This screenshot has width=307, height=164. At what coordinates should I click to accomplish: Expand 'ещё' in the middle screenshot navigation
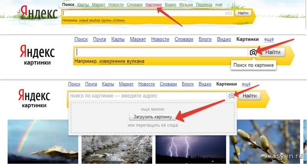click(x=269, y=39)
